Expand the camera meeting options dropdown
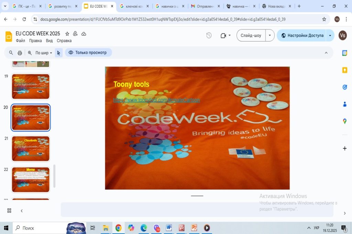This screenshot has height=234, width=352. (230, 35)
